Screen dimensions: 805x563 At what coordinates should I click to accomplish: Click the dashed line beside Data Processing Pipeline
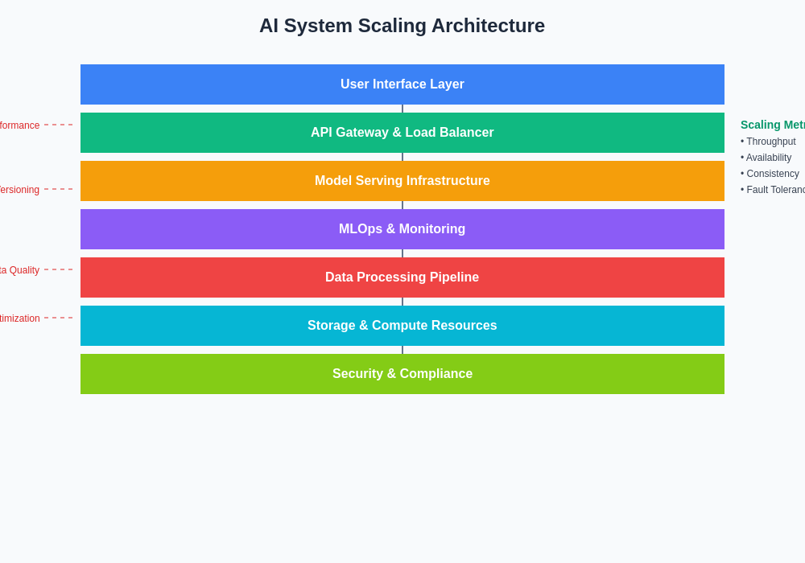pos(58,269)
